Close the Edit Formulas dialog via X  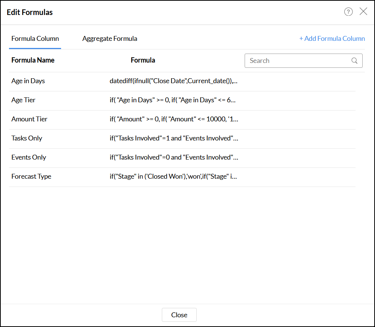363,12
